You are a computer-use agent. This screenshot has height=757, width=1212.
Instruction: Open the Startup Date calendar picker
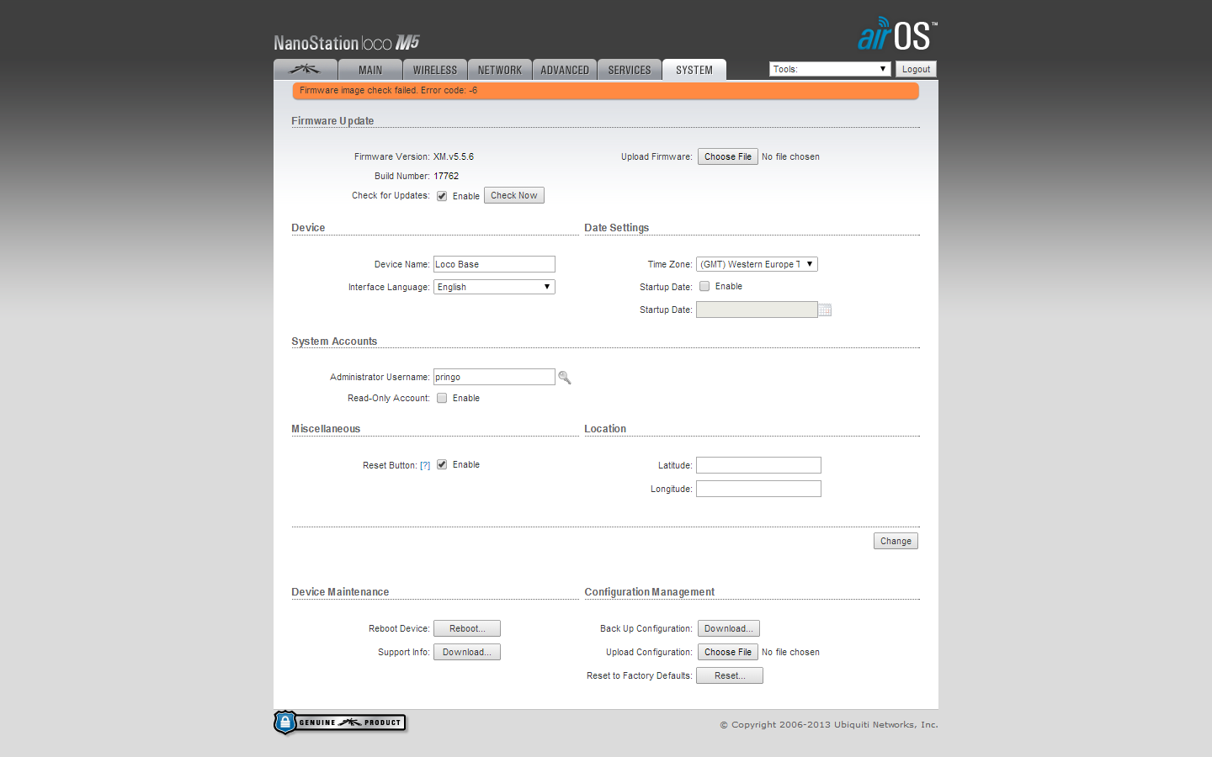[x=825, y=310]
